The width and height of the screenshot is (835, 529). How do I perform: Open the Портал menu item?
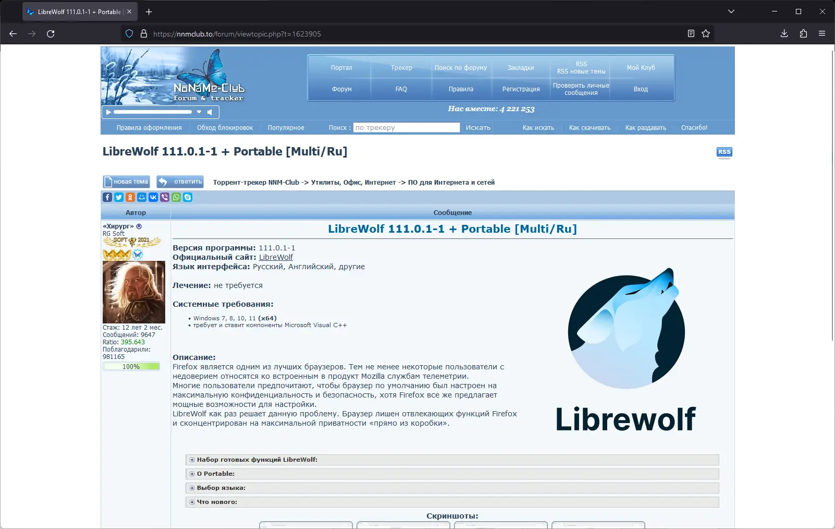pyautogui.click(x=341, y=68)
